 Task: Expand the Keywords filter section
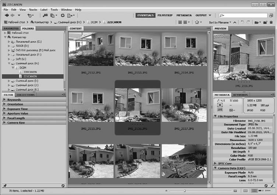tap(14, 100)
